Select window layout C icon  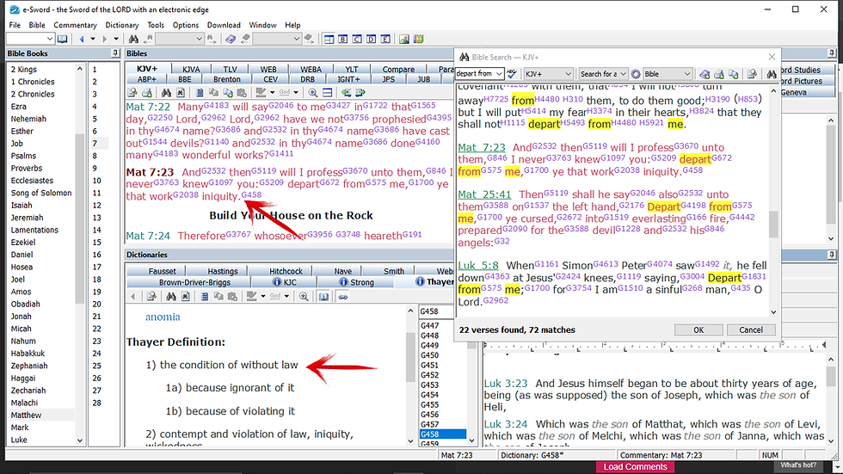pyautogui.click(x=357, y=39)
